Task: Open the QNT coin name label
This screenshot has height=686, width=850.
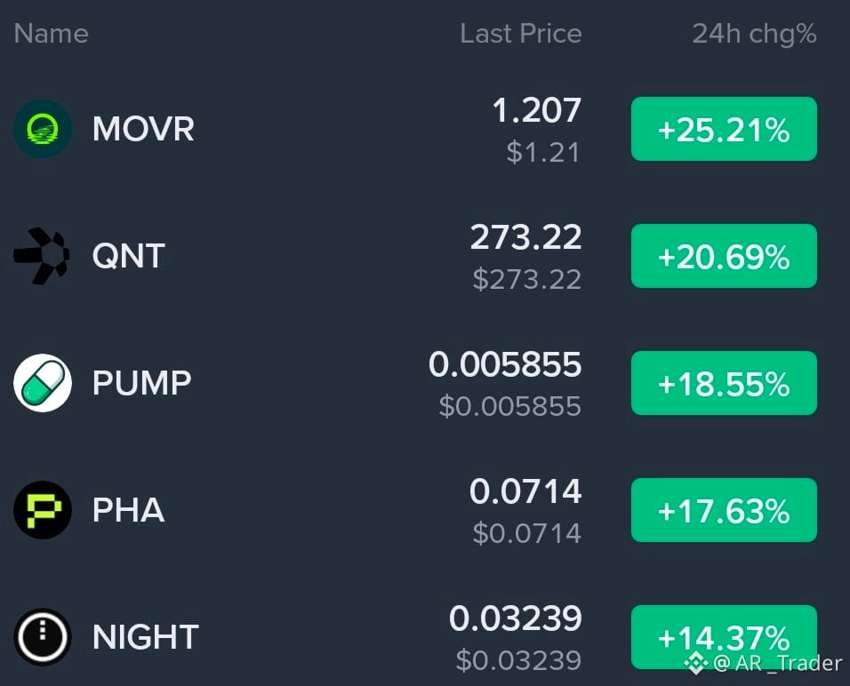Action: (x=128, y=256)
